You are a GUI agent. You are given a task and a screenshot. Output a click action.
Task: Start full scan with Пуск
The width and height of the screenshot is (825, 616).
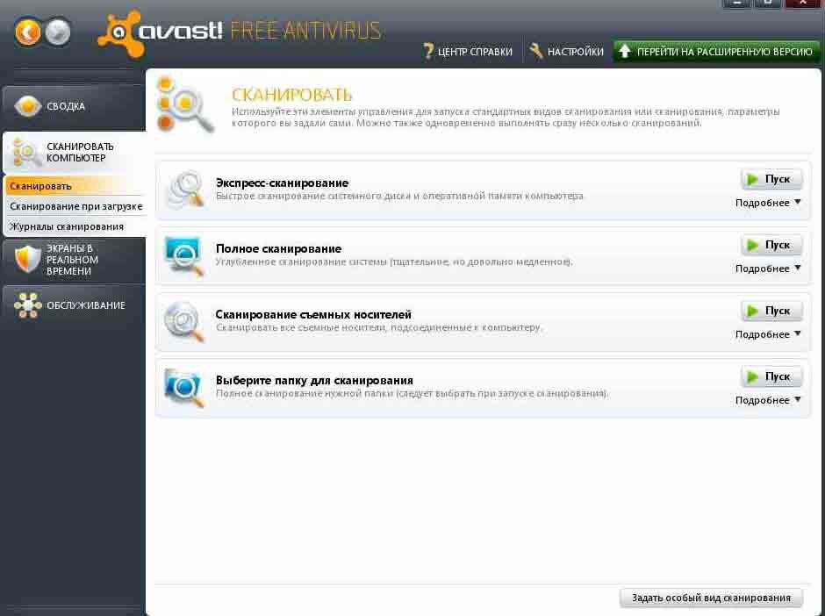pos(771,245)
